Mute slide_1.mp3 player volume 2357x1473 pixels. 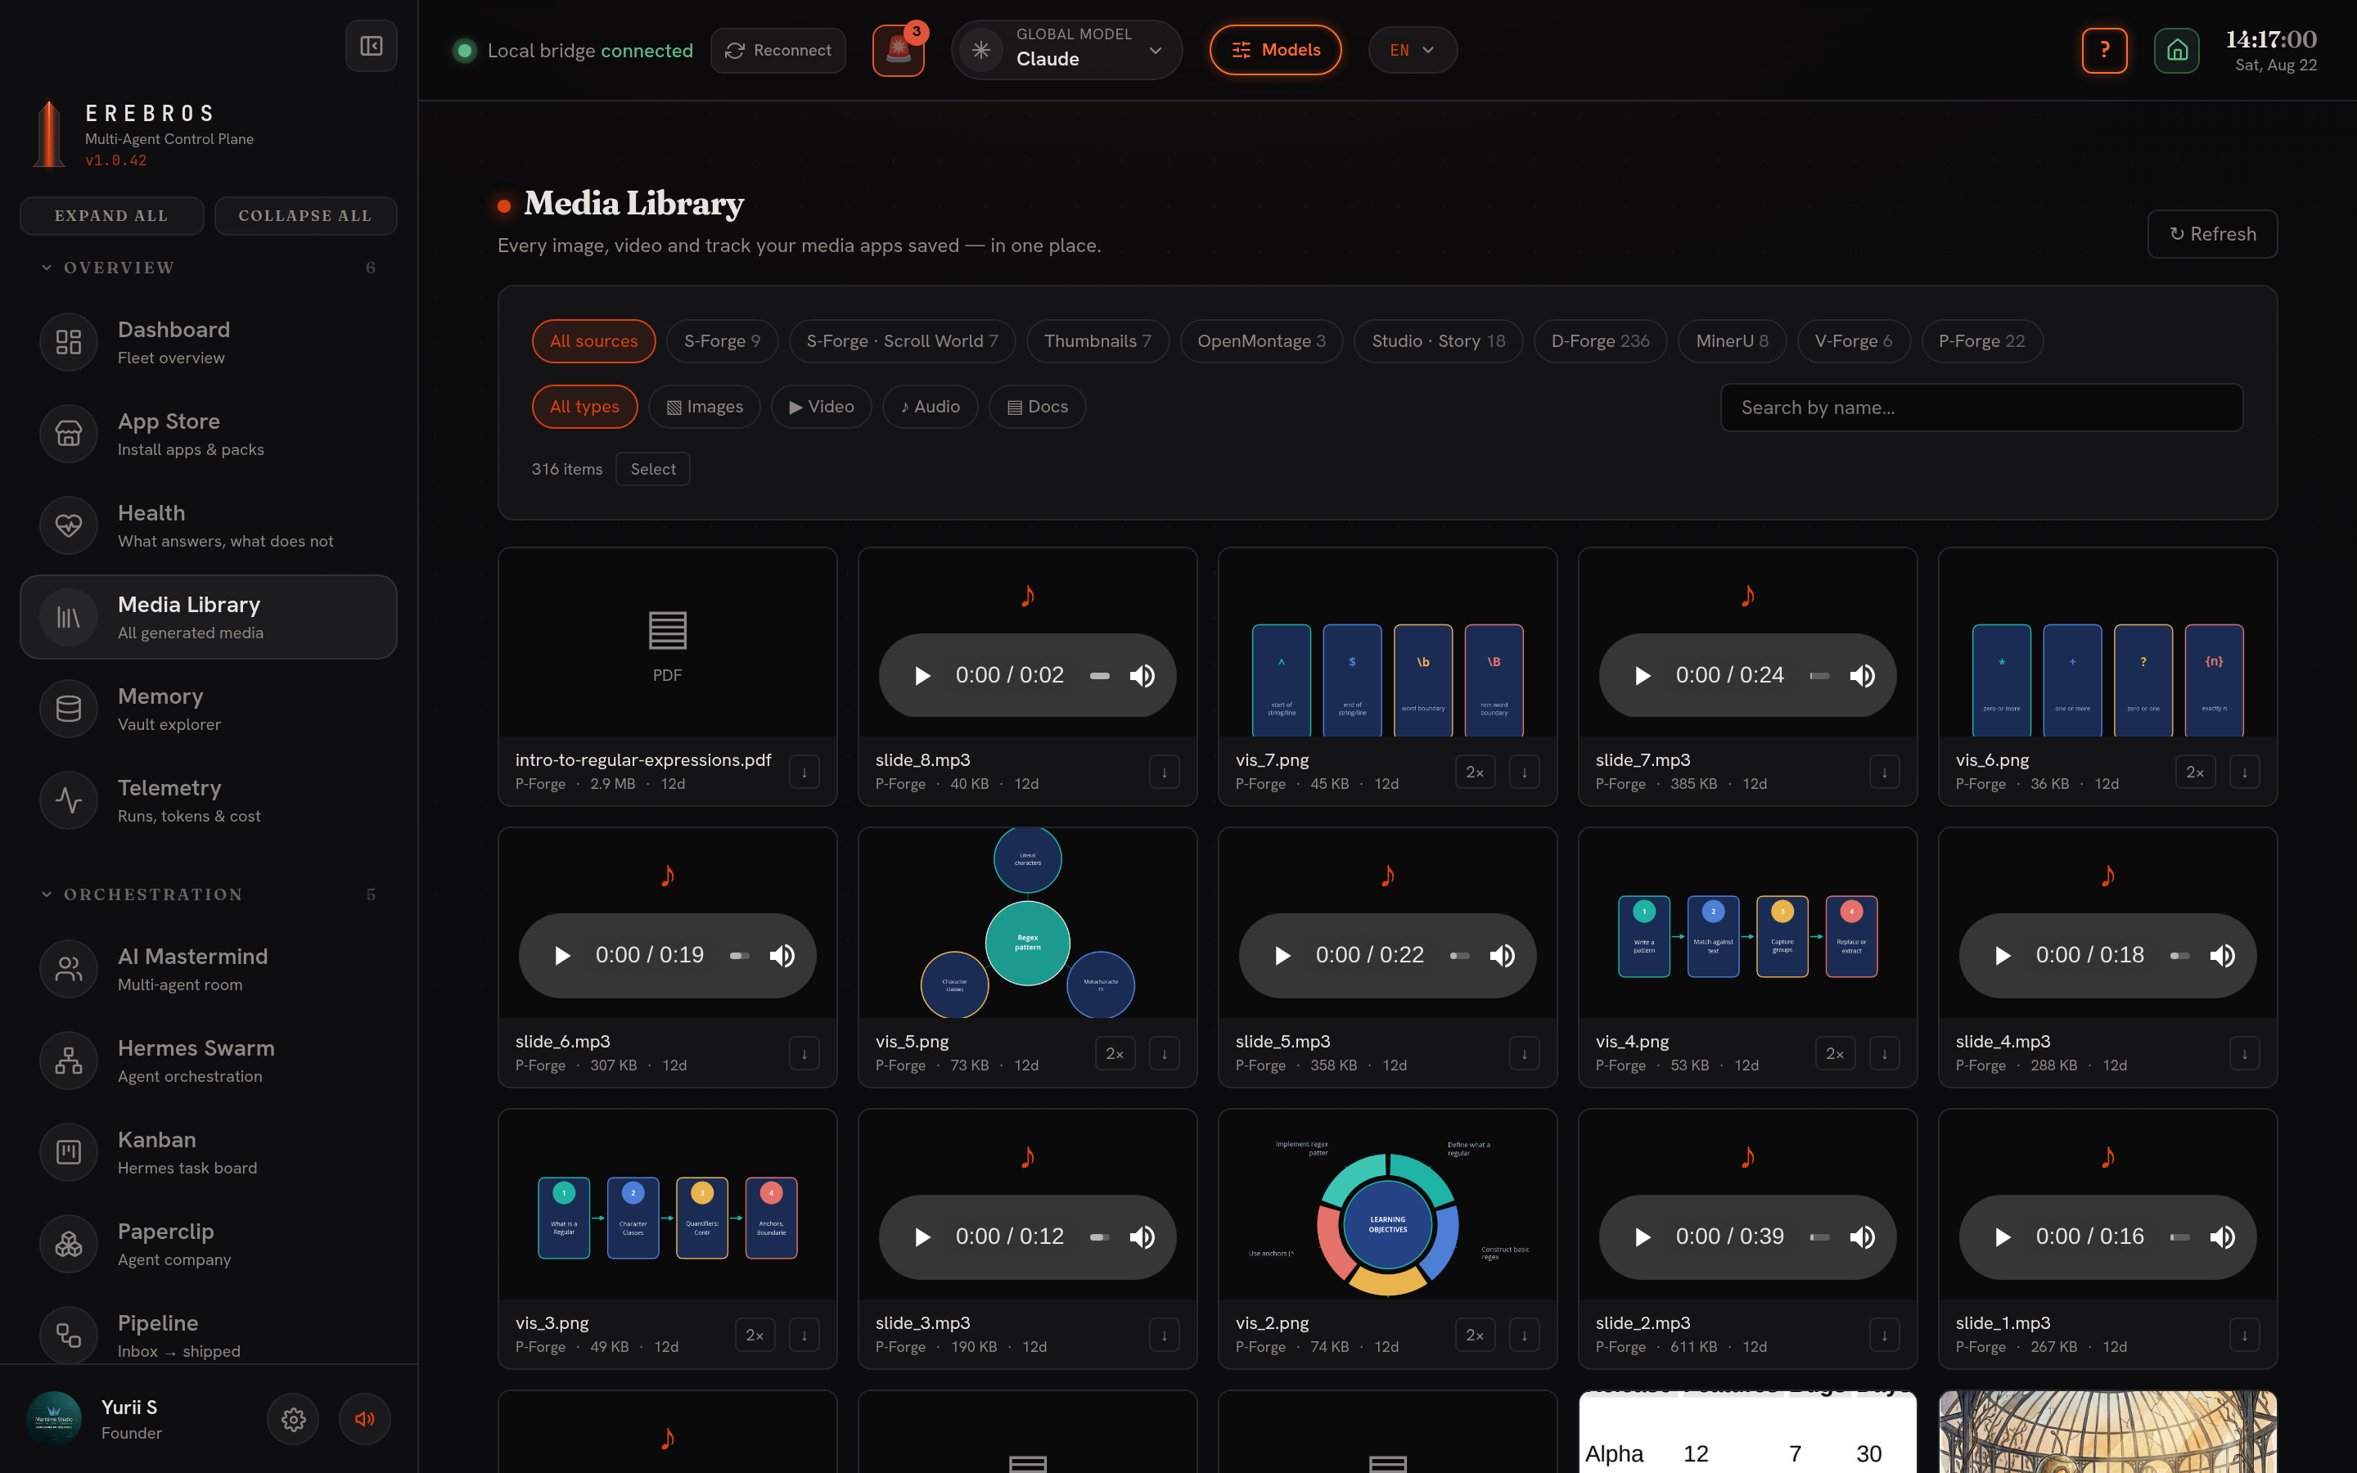click(x=2223, y=1237)
